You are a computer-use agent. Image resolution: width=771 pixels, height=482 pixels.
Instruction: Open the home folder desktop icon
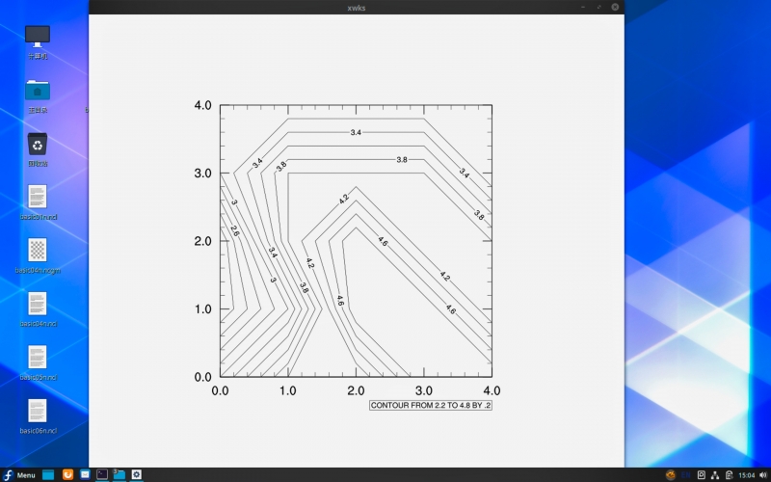[x=38, y=91]
